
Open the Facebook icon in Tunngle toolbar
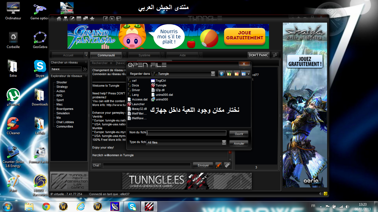point(105,19)
